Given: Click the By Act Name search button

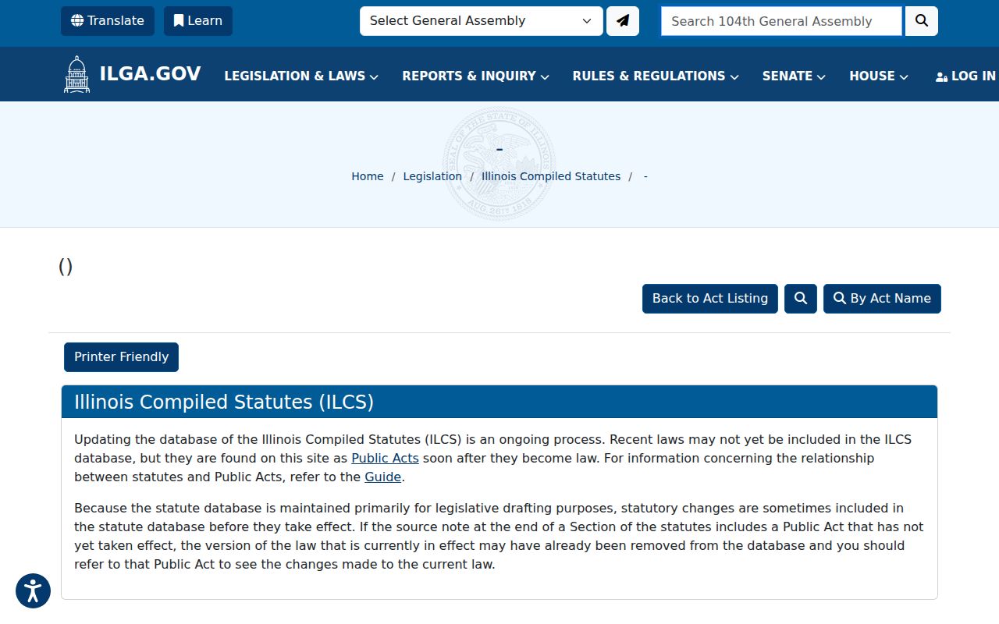Looking at the screenshot, I should 882,299.
